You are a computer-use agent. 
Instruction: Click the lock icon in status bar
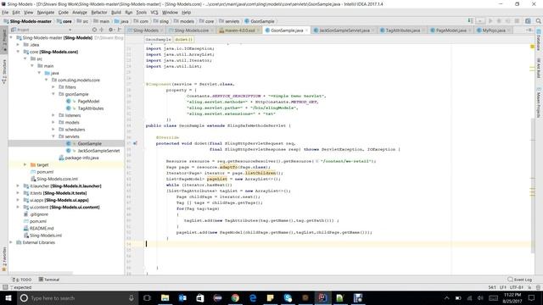529,287
